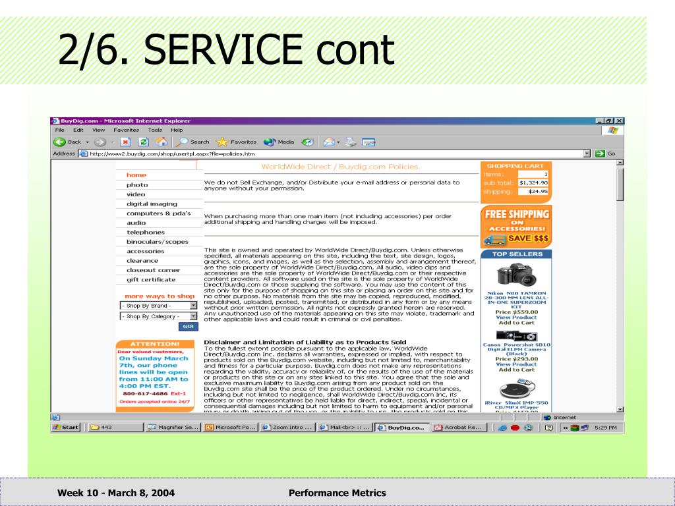
Task: Click View Product under the Nikon N80
Action: point(516,318)
